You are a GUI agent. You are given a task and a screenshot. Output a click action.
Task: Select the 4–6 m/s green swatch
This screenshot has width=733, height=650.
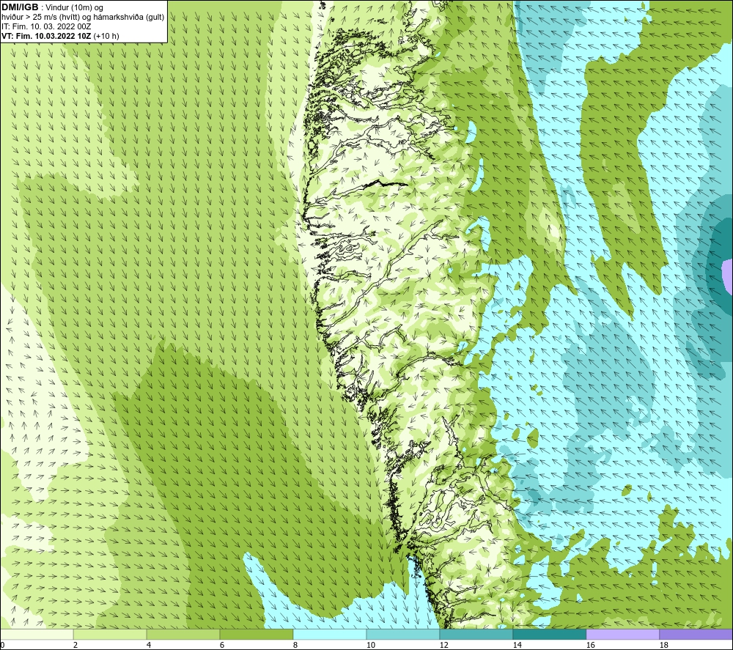(183, 634)
